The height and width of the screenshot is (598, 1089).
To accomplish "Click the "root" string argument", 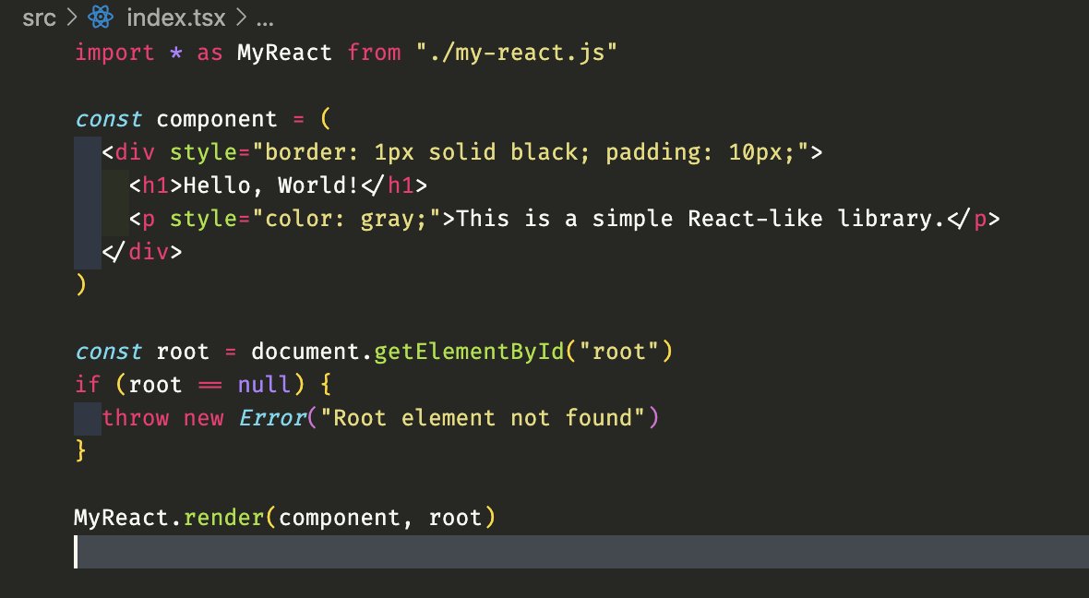I will (x=619, y=352).
